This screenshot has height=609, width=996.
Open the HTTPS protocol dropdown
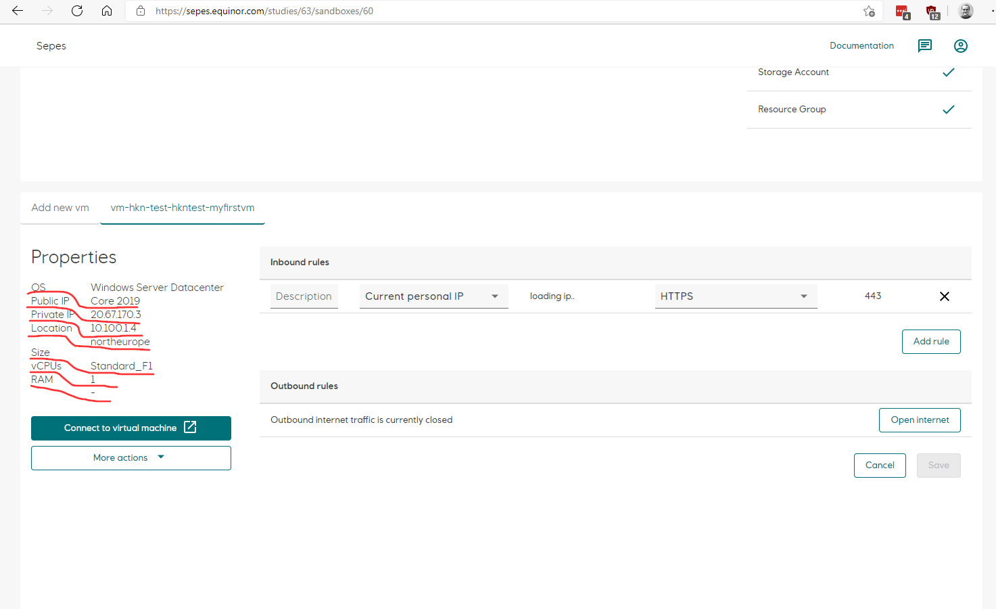[736, 296]
